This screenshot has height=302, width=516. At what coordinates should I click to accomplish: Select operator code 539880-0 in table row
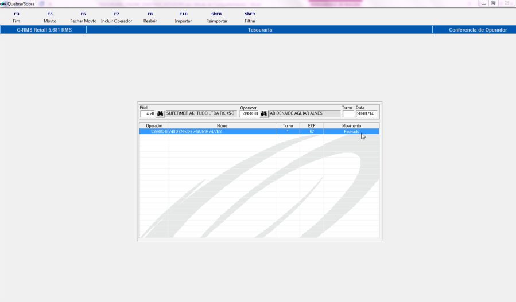[x=154, y=131]
